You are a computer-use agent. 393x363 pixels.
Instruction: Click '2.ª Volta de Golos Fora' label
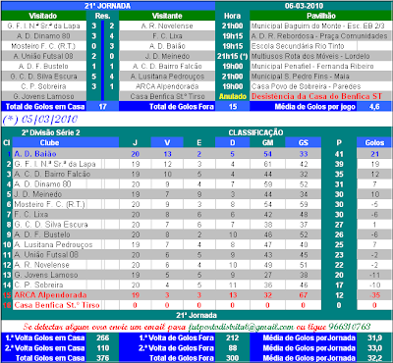click(x=177, y=348)
